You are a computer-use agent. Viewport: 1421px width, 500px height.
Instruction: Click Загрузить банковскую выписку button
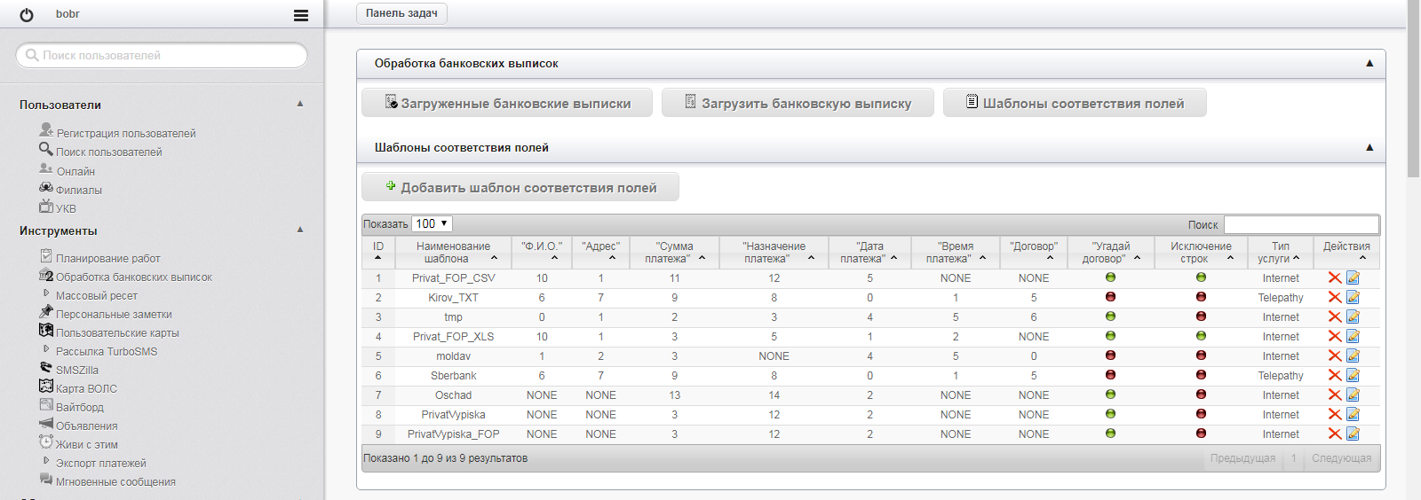[798, 104]
